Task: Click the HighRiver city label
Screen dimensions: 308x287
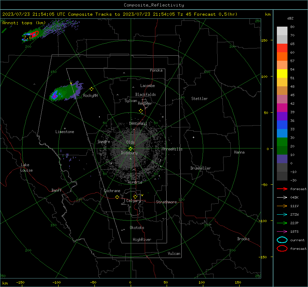Action: click(142, 240)
